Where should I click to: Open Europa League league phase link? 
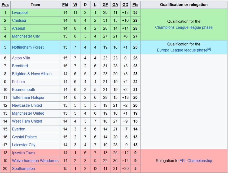[182, 50]
